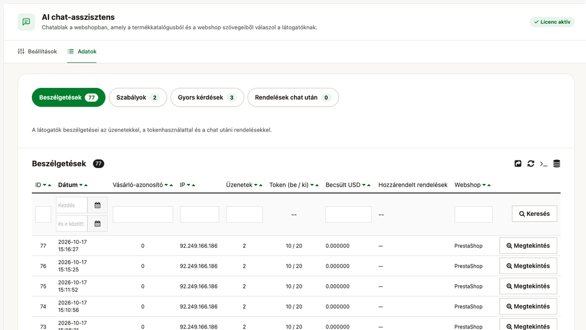The width and height of the screenshot is (586, 330).
Task: Focus the Kezdés date field
Action: point(72,205)
